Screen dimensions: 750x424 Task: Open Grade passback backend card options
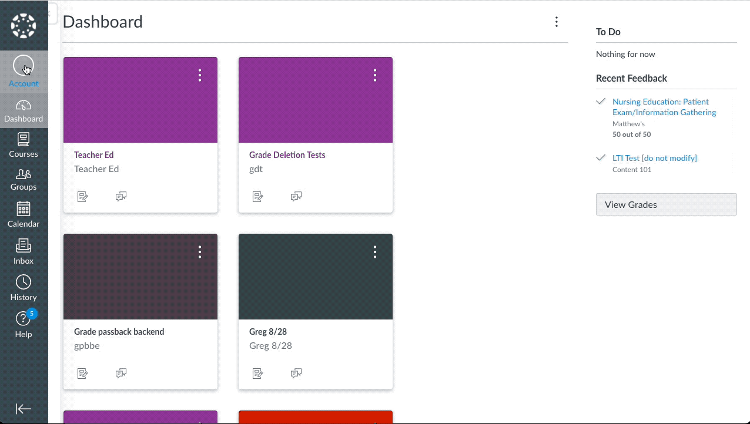[200, 252]
